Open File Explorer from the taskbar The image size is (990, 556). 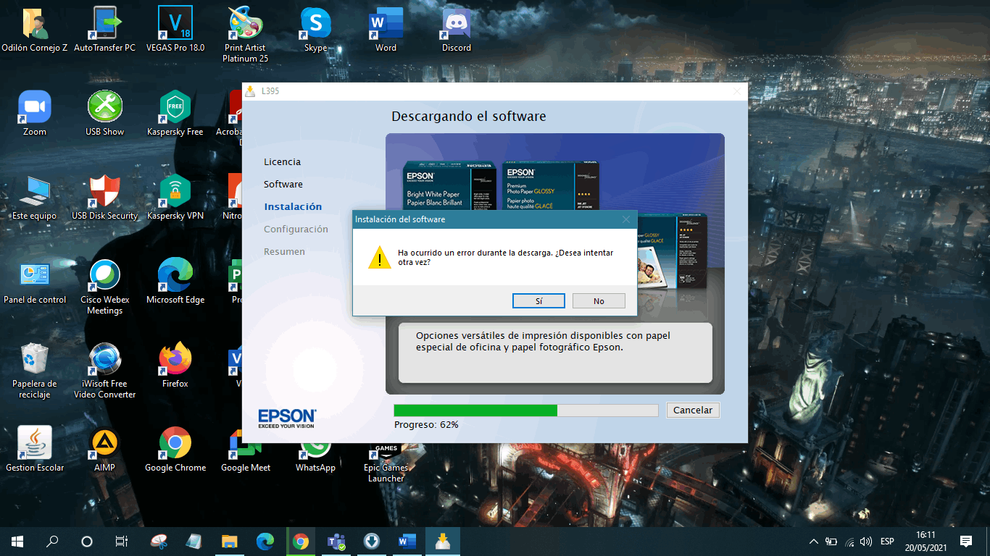pos(230,541)
